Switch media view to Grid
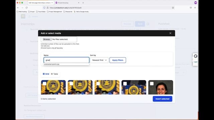 [46, 74]
